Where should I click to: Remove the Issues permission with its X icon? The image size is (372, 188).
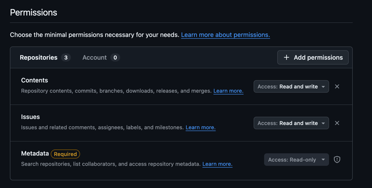[337, 123]
